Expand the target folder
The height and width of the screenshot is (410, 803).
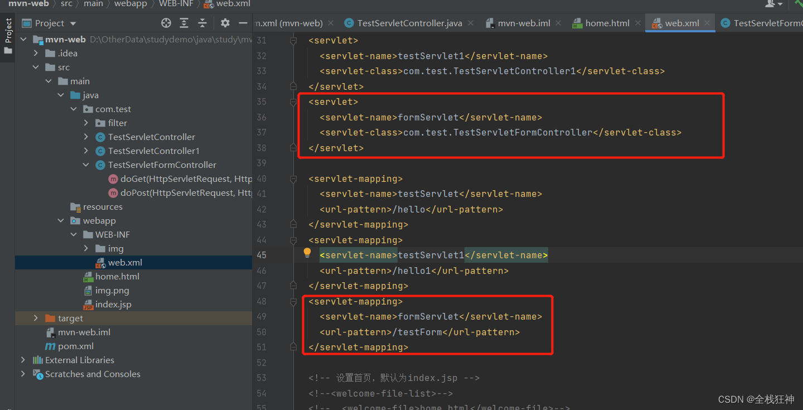click(x=36, y=318)
